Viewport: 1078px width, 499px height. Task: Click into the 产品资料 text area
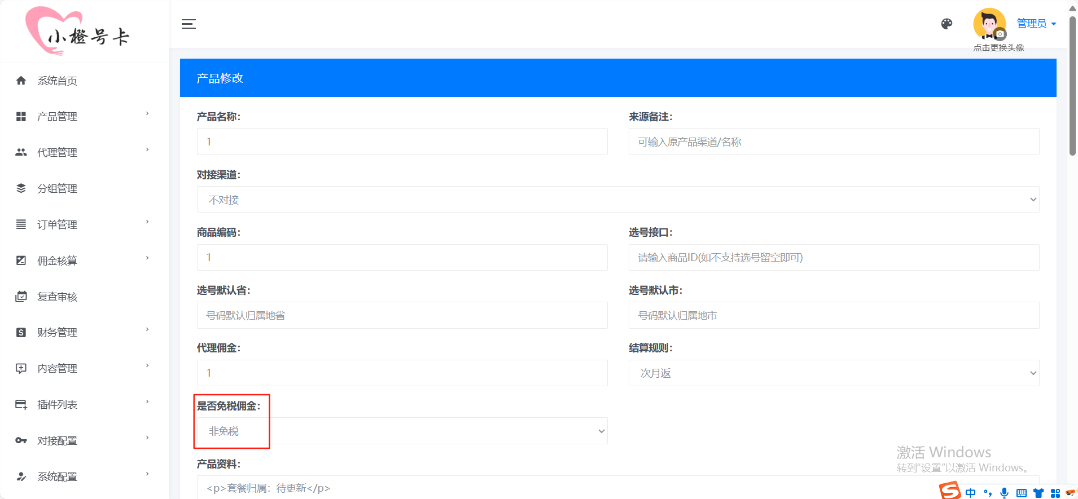pyautogui.click(x=618, y=487)
